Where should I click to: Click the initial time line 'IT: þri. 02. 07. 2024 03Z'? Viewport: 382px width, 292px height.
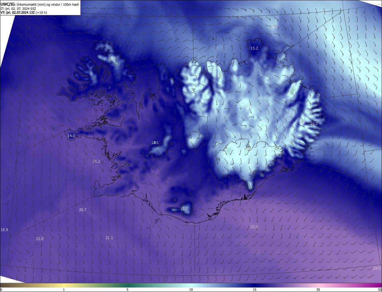tap(18, 8)
